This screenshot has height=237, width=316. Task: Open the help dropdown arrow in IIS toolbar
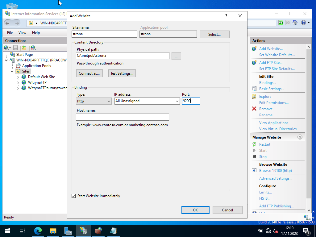pos(309,23)
